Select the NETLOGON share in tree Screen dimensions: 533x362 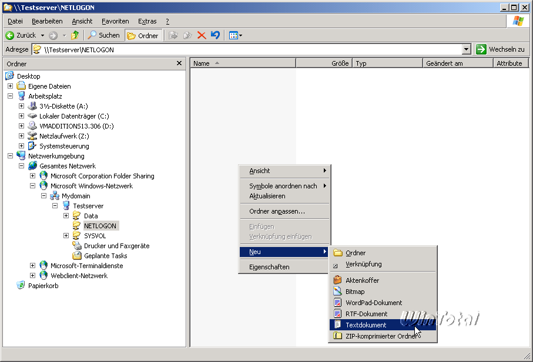point(100,226)
